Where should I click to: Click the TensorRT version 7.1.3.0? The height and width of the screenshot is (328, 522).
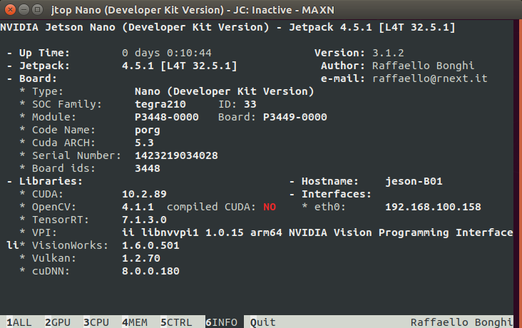coord(144,220)
